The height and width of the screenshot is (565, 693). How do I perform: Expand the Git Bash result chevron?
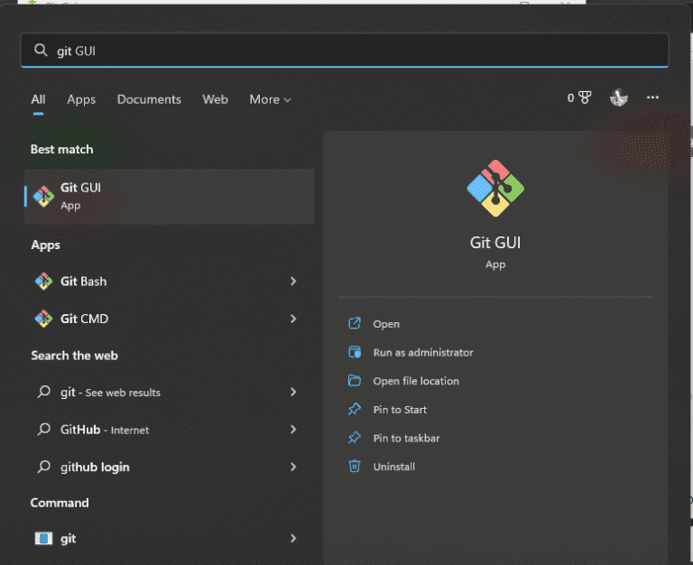coord(293,282)
